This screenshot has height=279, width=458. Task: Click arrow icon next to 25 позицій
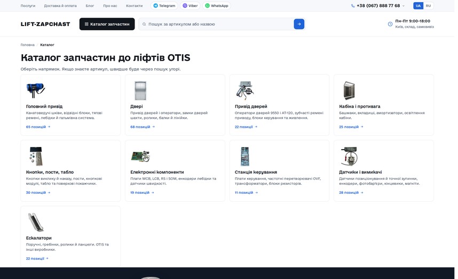tap(362, 127)
